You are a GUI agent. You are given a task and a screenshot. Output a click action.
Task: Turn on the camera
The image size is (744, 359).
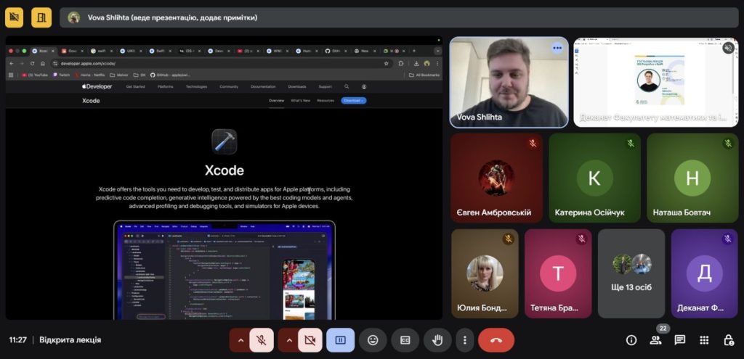pos(310,340)
